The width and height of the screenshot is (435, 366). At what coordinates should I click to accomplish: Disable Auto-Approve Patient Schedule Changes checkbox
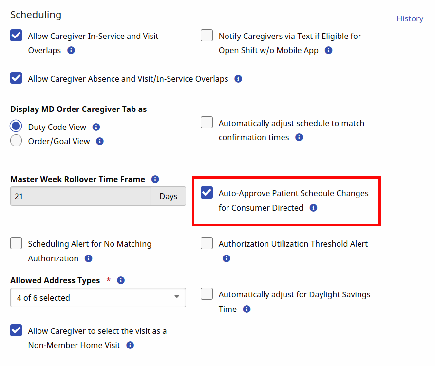(x=207, y=193)
